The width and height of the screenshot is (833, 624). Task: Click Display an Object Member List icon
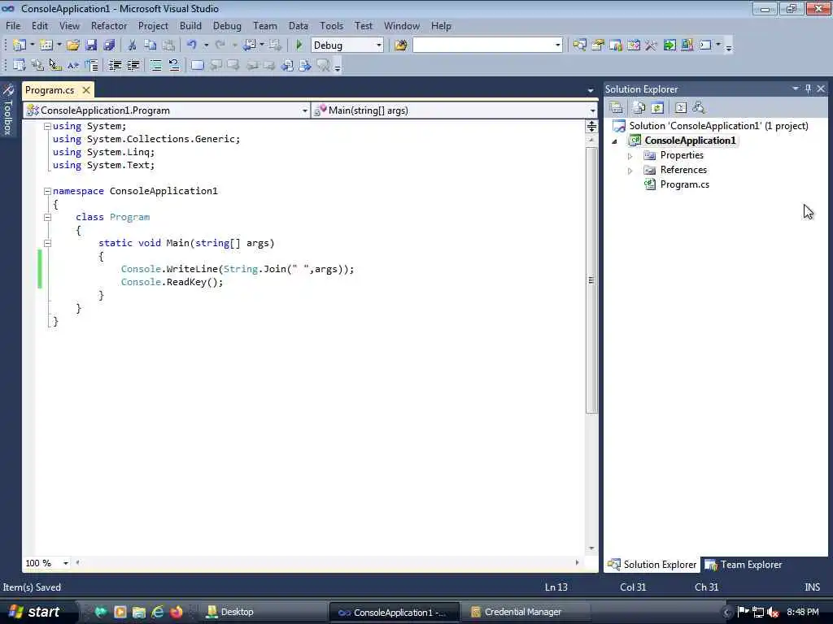click(20, 65)
